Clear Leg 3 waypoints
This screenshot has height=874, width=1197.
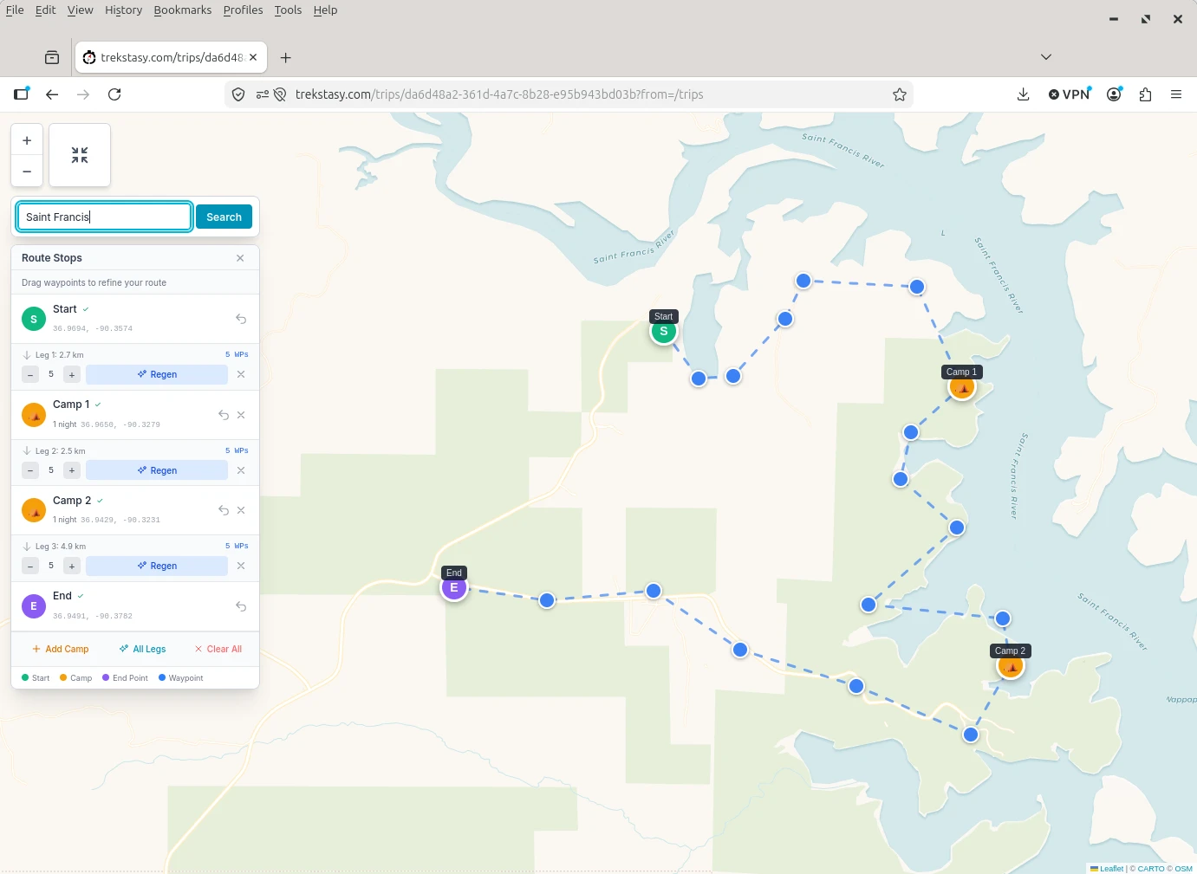[x=241, y=566]
